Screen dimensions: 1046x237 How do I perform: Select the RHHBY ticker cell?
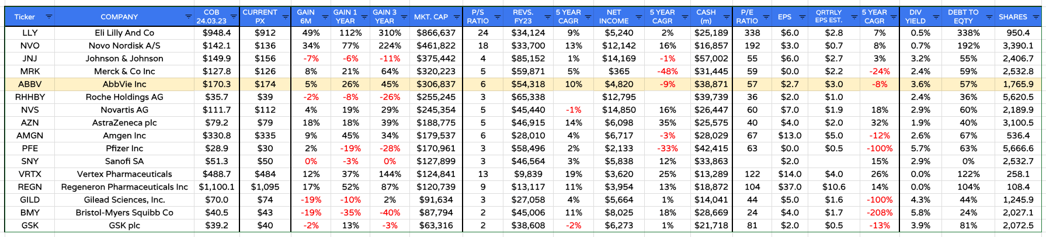click(x=30, y=97)
